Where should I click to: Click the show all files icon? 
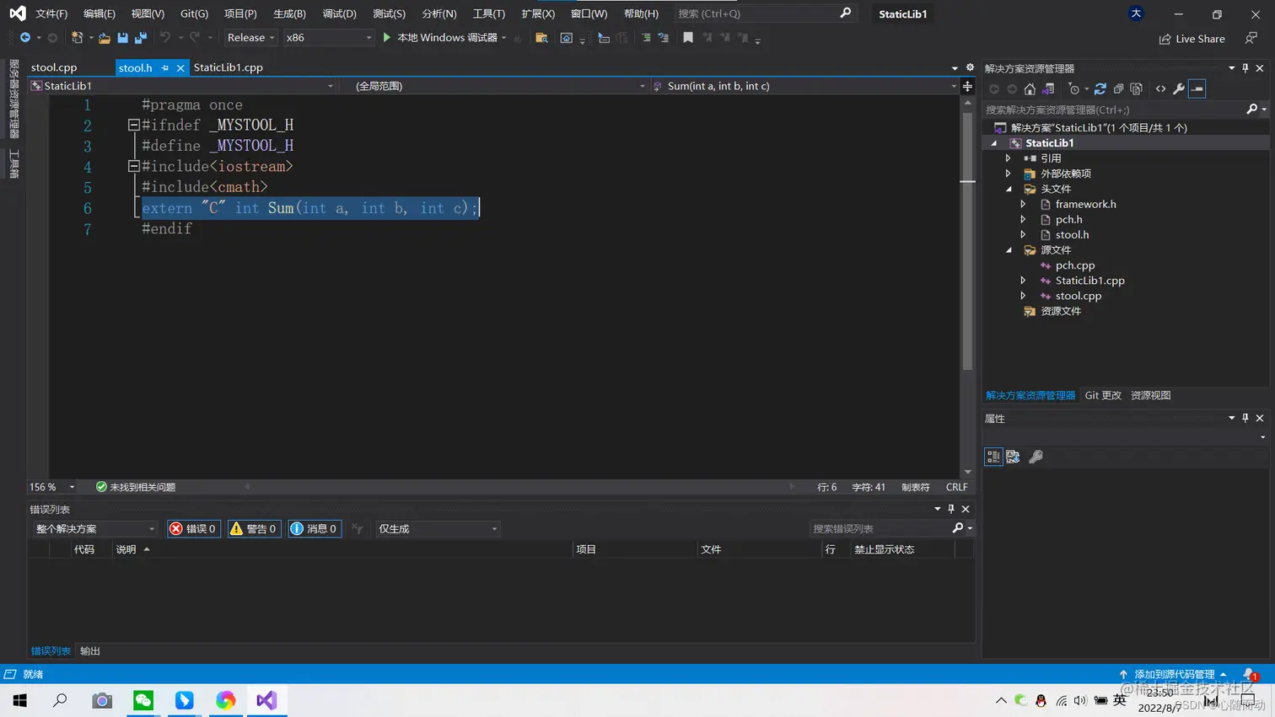pyautogui.click(x=1137, y=88)
